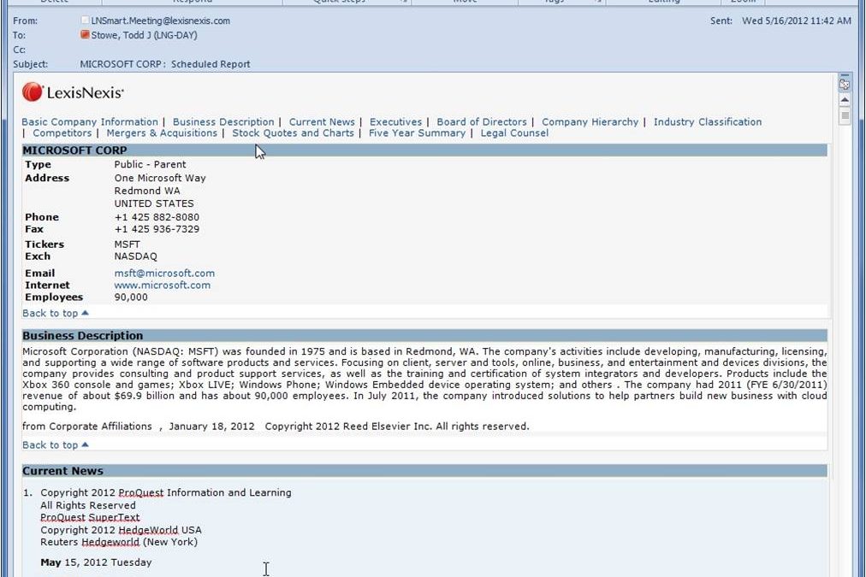Click Back to top below Corporate Affiliations line

56,445
